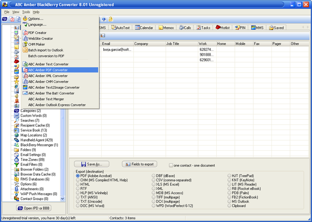Viewport: 312px width, 222px height.
Task: Click the yellow padlock register icon
Action: tap(111, 19)
